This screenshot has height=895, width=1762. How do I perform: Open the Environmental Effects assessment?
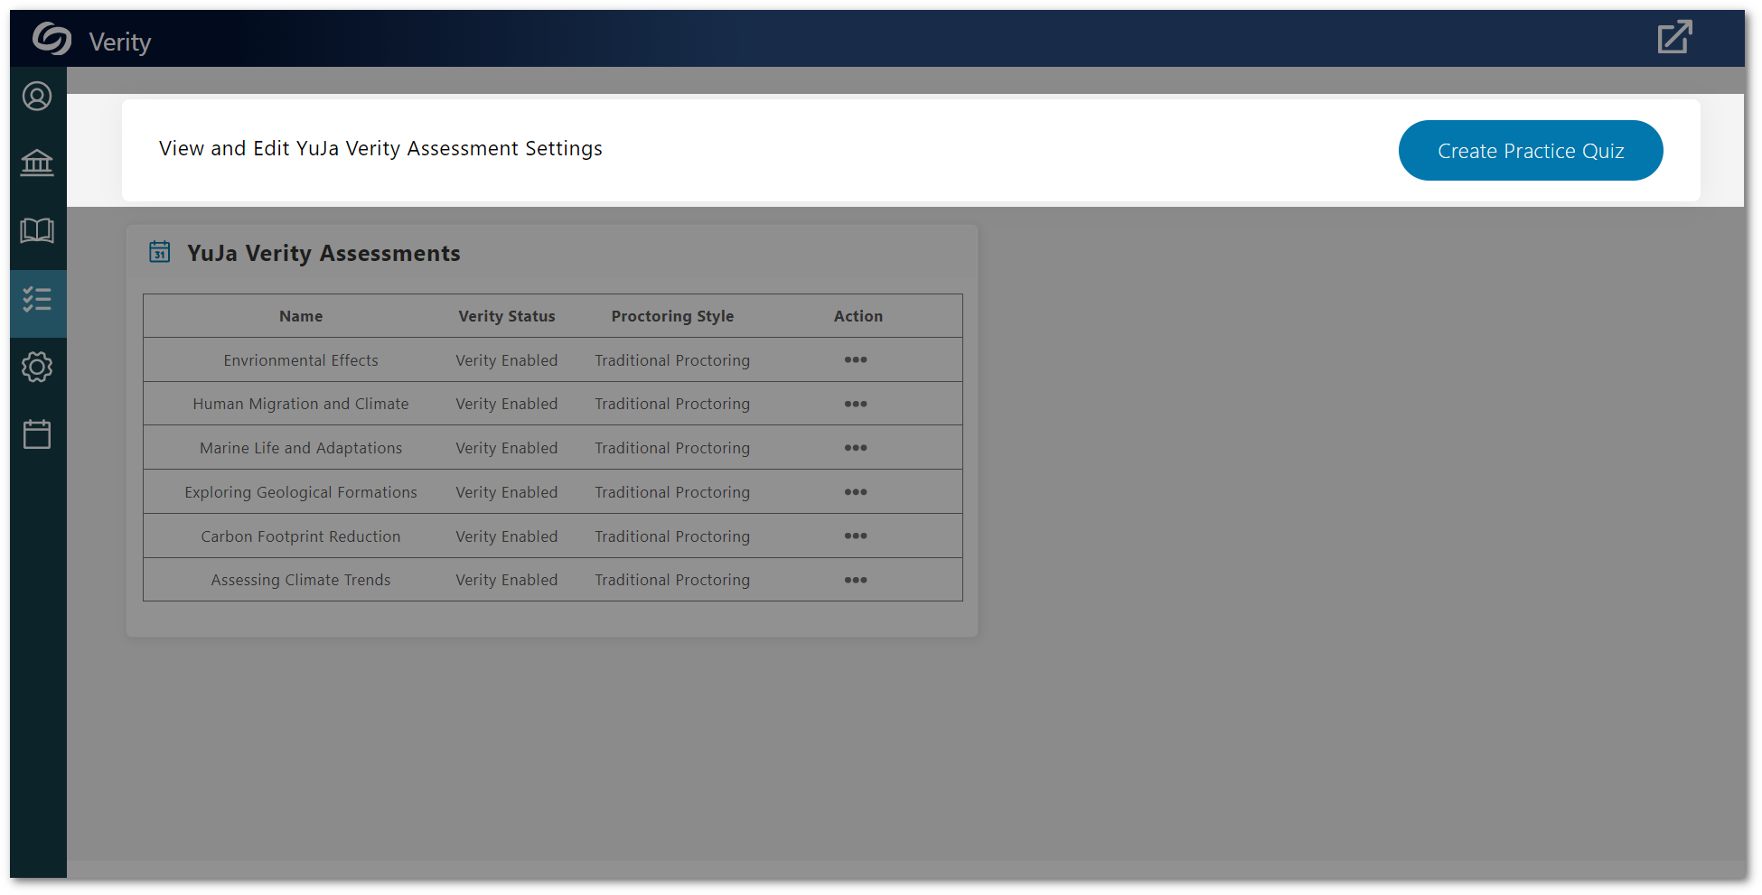click(301, 359)
